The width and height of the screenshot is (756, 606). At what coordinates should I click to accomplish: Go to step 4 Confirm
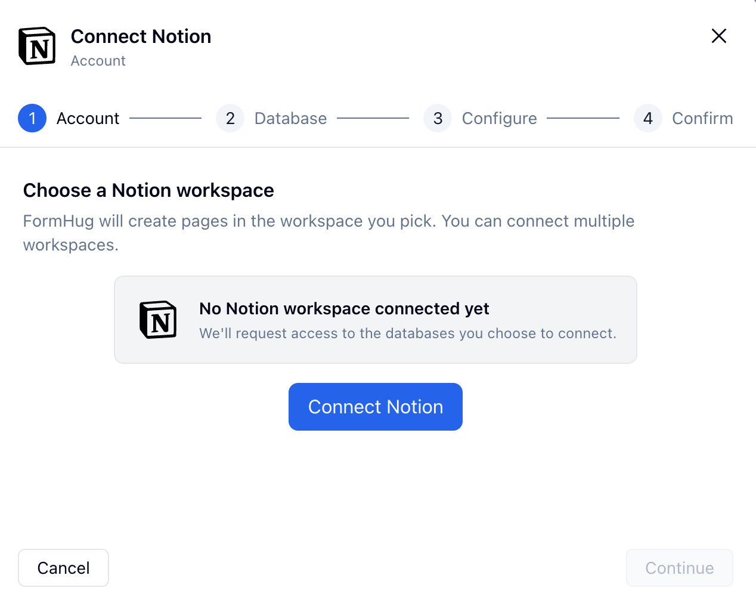[683, 118]
